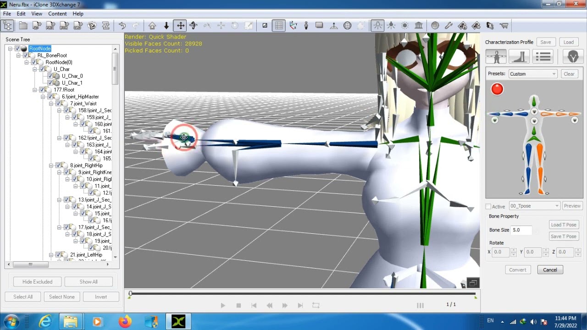Screen dimensions: 587x330
Task: Toggle checkbox for 8.joint_RightHip
Action: (59, 165)
